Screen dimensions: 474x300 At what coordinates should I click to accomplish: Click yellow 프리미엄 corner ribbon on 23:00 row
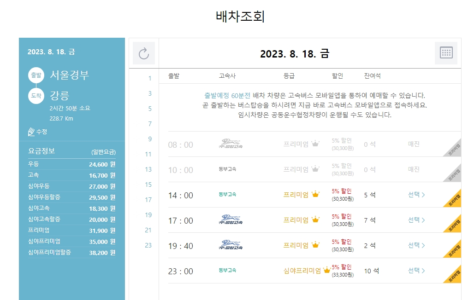tap(454, 276)
